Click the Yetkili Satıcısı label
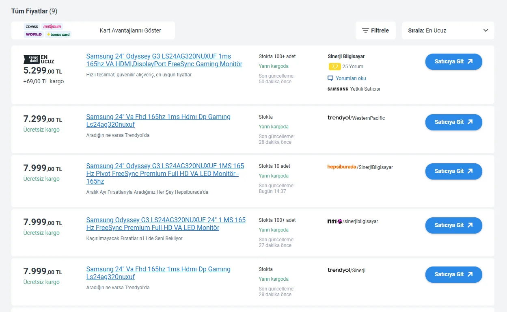This screenshot has height=312, width=507. pos(365,89)
